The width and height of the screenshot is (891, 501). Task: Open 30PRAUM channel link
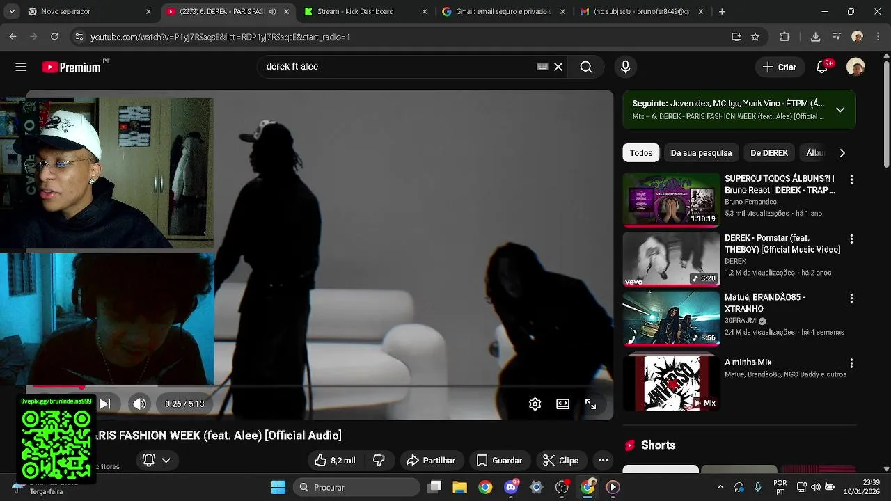(741, 321)
